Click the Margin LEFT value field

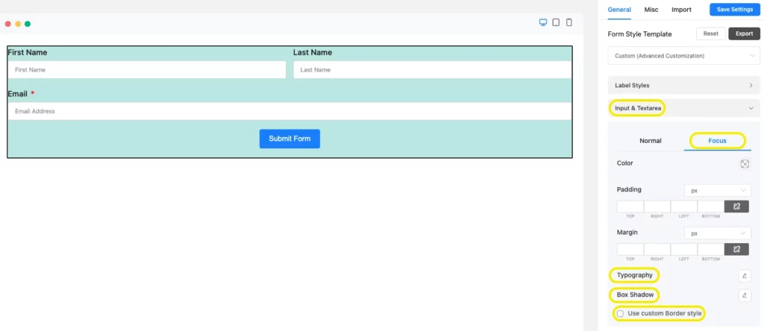point(683,249)
